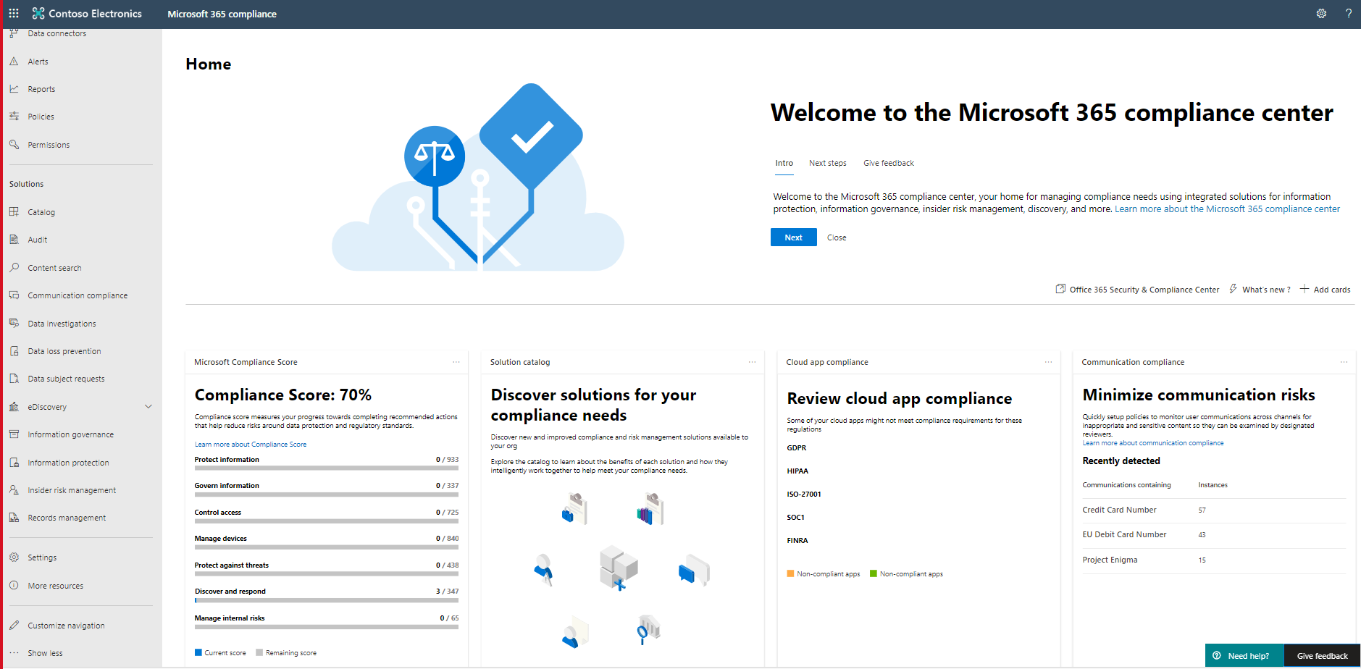Switch to the Next steps tab
Screen dimensions: 1361x669
[x=827, y=163]
